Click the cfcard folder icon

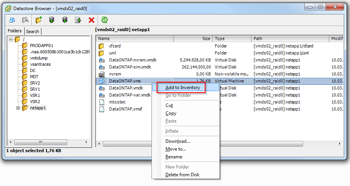tap(101, 46)
